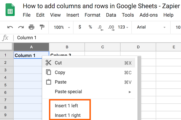Click the Copy icon in context menu

tap(48, 72)
